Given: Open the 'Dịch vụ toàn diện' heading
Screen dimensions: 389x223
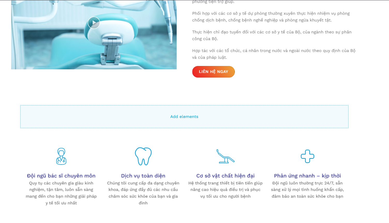Looking at the screenshot, I should click(143, 176).
